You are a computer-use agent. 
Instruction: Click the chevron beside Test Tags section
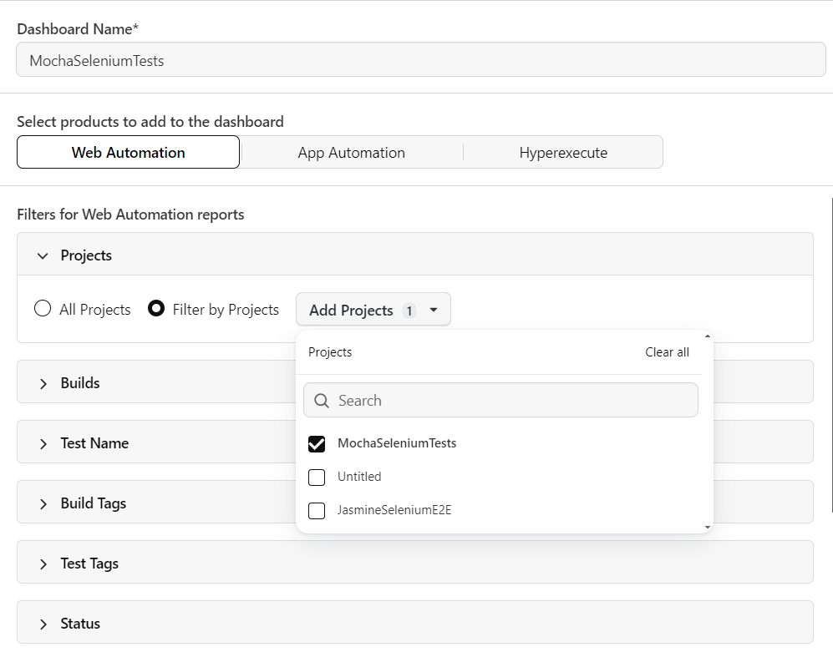pos(43,562)
